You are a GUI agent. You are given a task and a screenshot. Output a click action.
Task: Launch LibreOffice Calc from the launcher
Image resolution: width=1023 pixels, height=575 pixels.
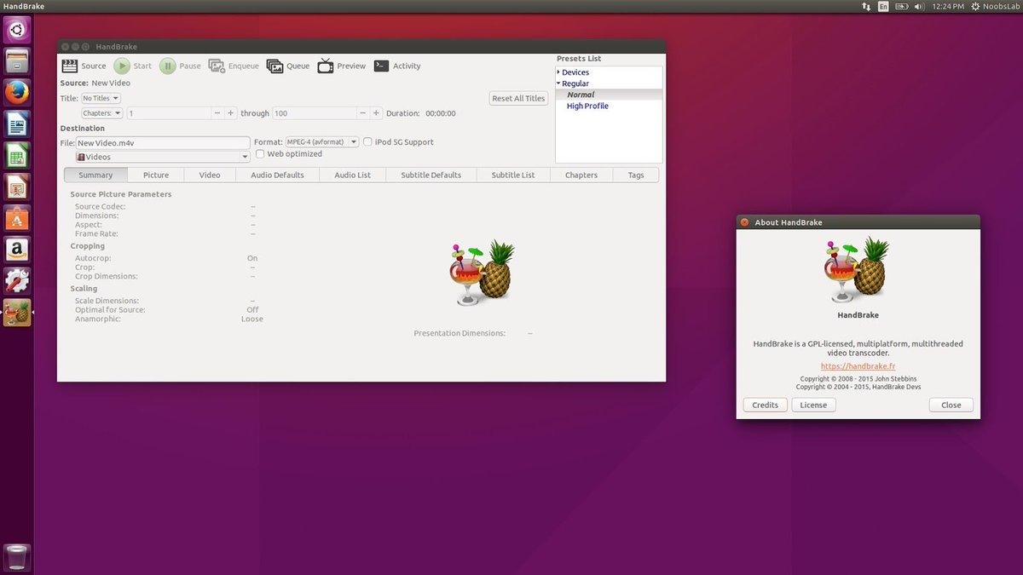point(17,156)
